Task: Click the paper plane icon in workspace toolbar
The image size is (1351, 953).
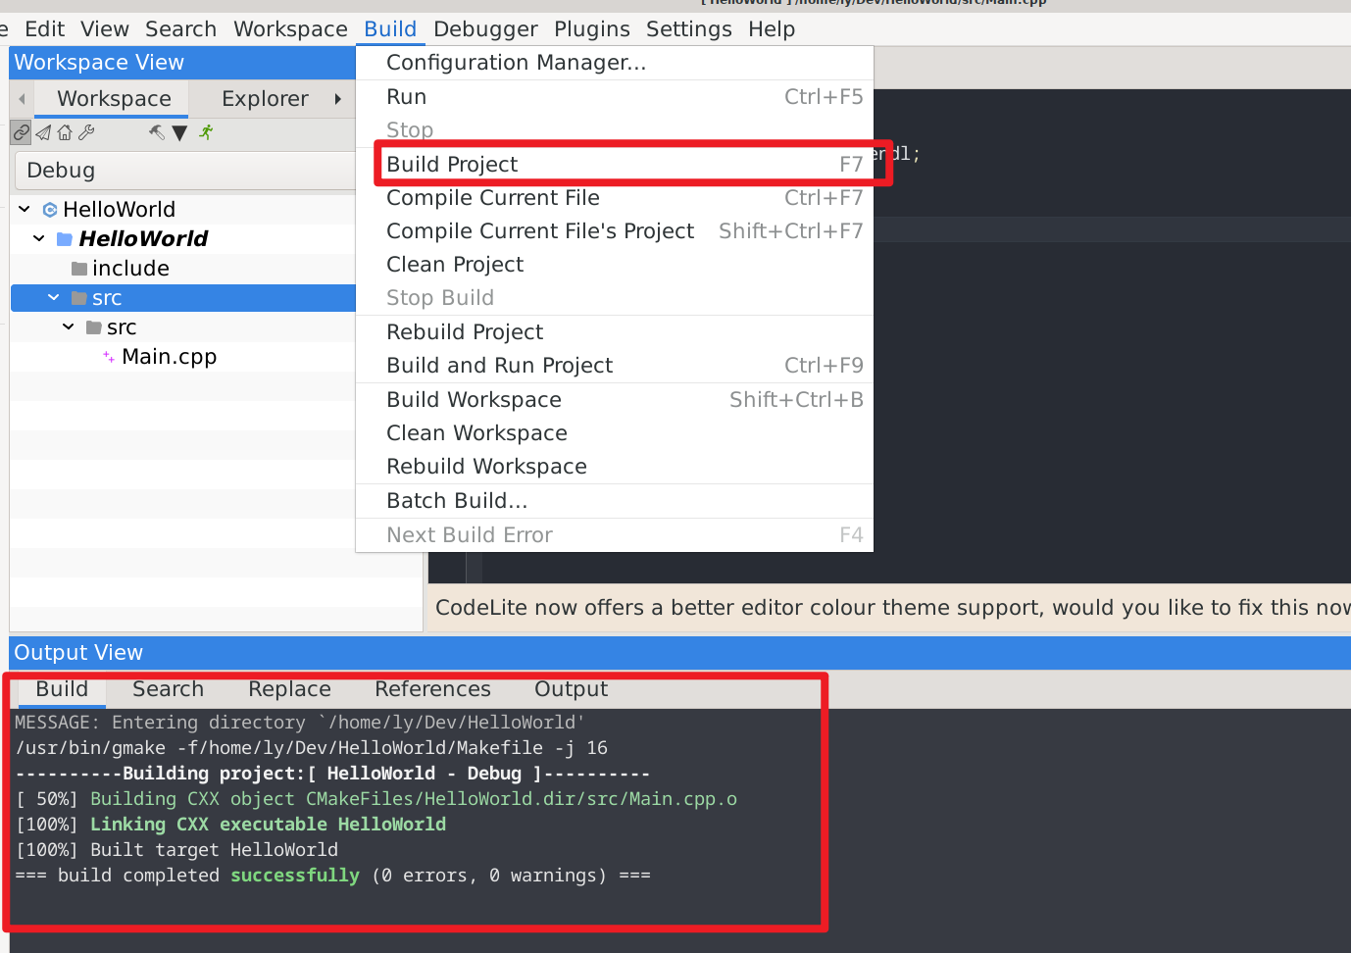Action: pos(43,132)
